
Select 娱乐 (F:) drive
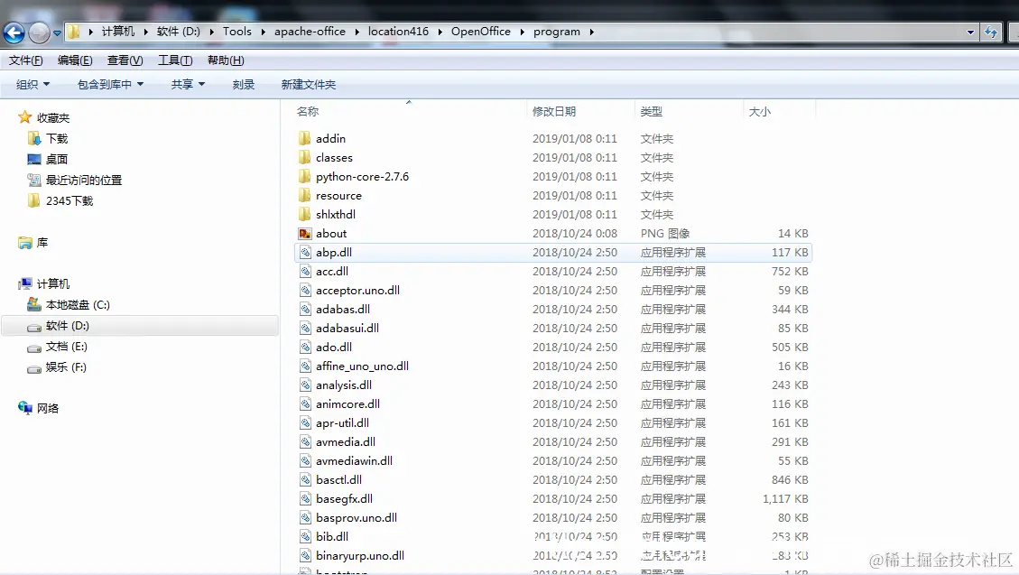click(66, 367)
